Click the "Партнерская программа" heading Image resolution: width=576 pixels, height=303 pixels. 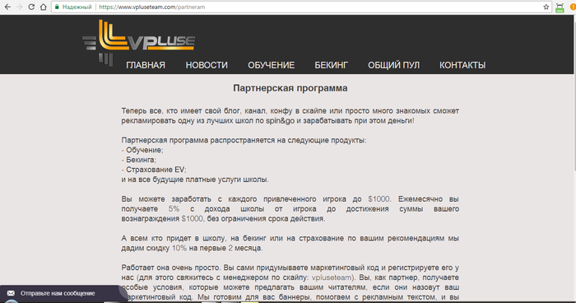click(x=290, y=88)
